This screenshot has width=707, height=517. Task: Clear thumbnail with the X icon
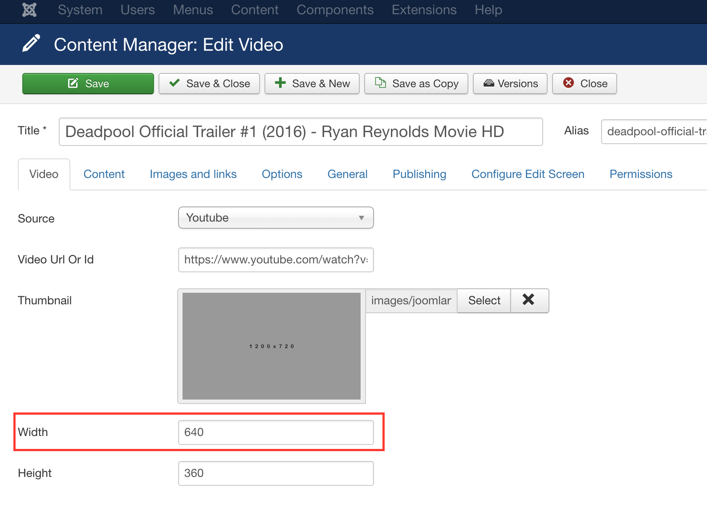[x=528, y=300]
